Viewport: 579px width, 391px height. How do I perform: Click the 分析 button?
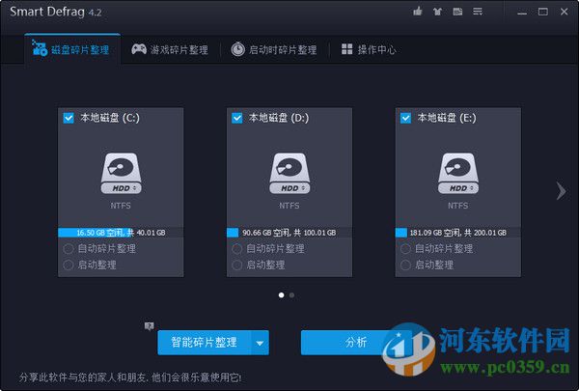click(x=356, y=343)
